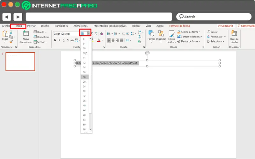
Task: Toggle center alignment in Párrafo
Action: click(x=113, y=40)
